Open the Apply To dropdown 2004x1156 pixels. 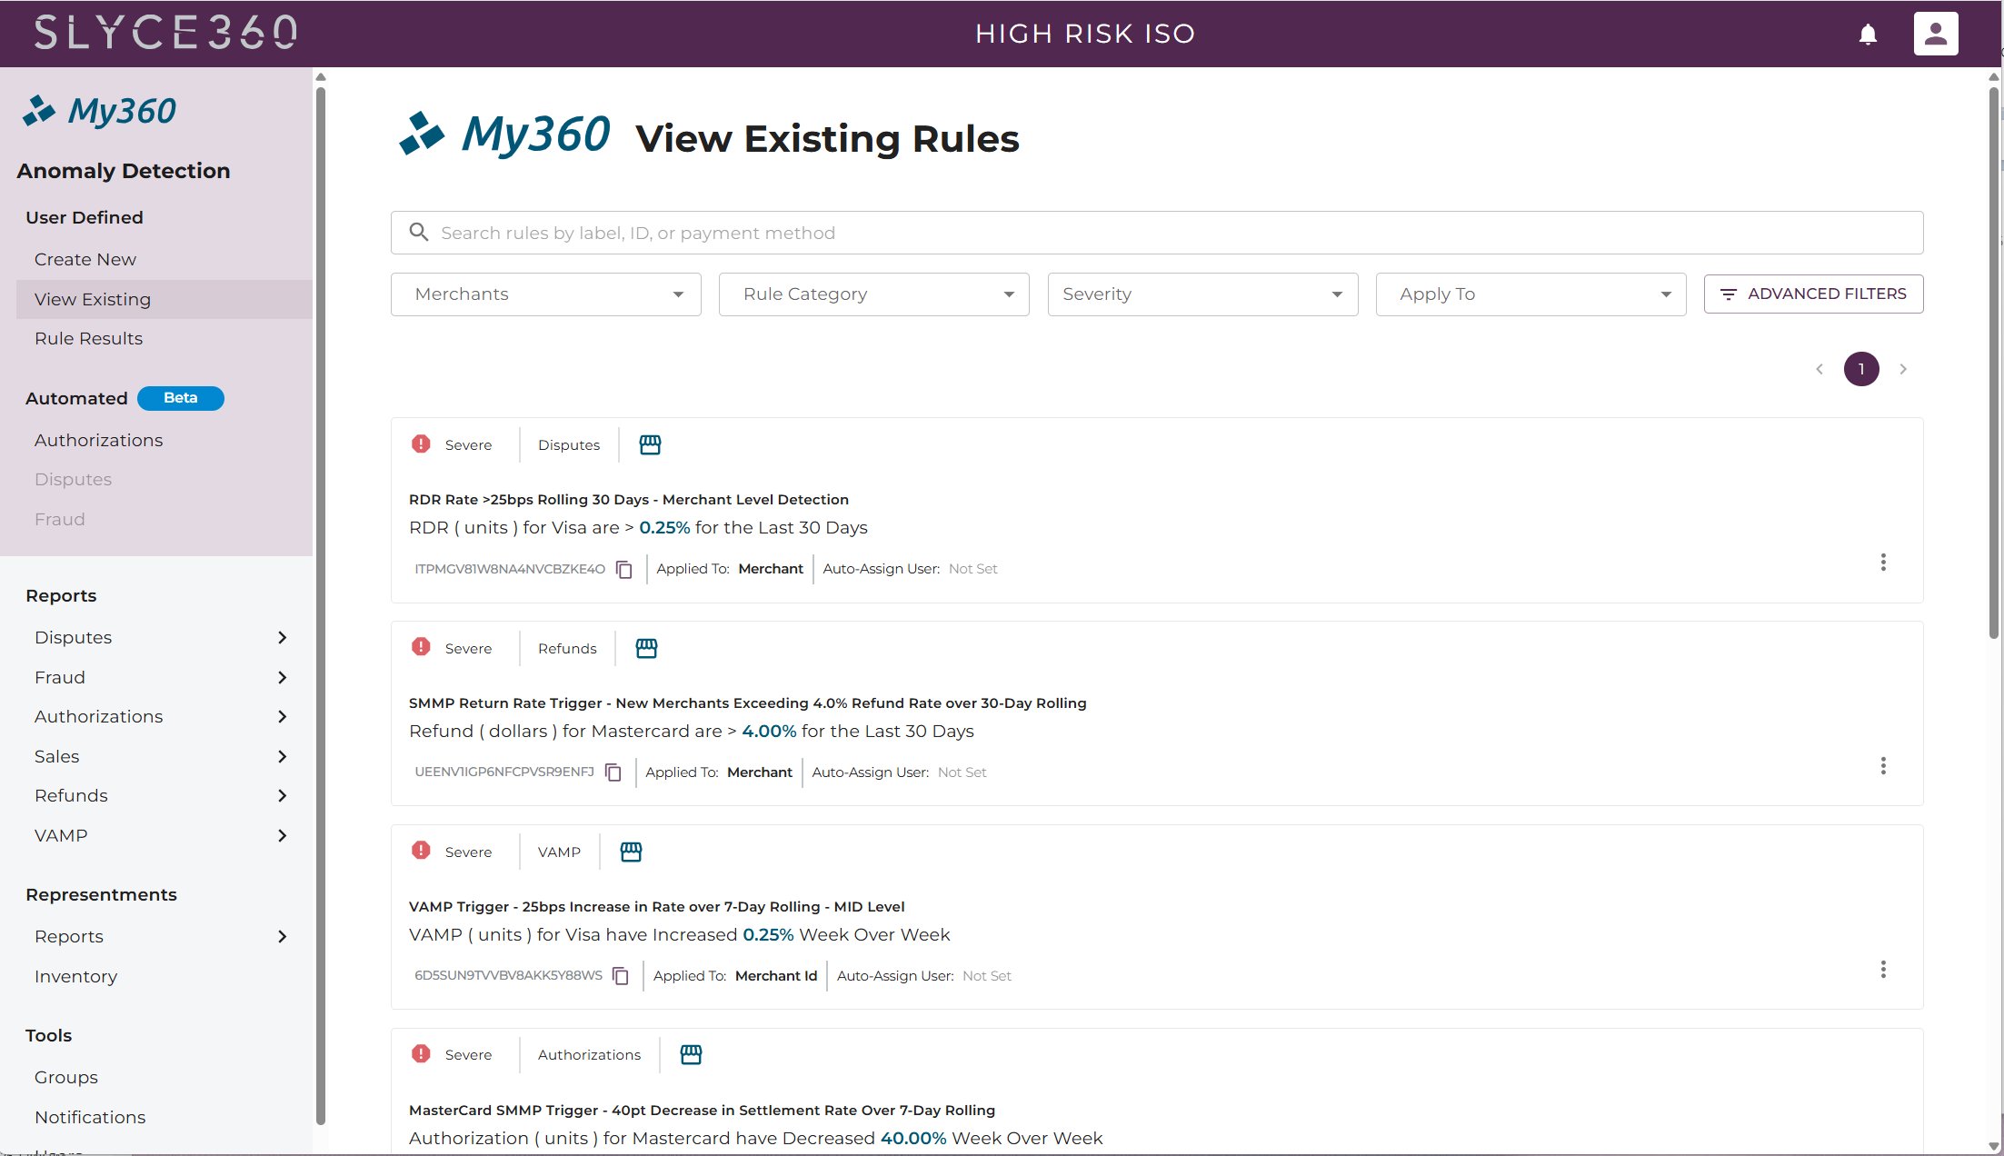[1531, 294]
